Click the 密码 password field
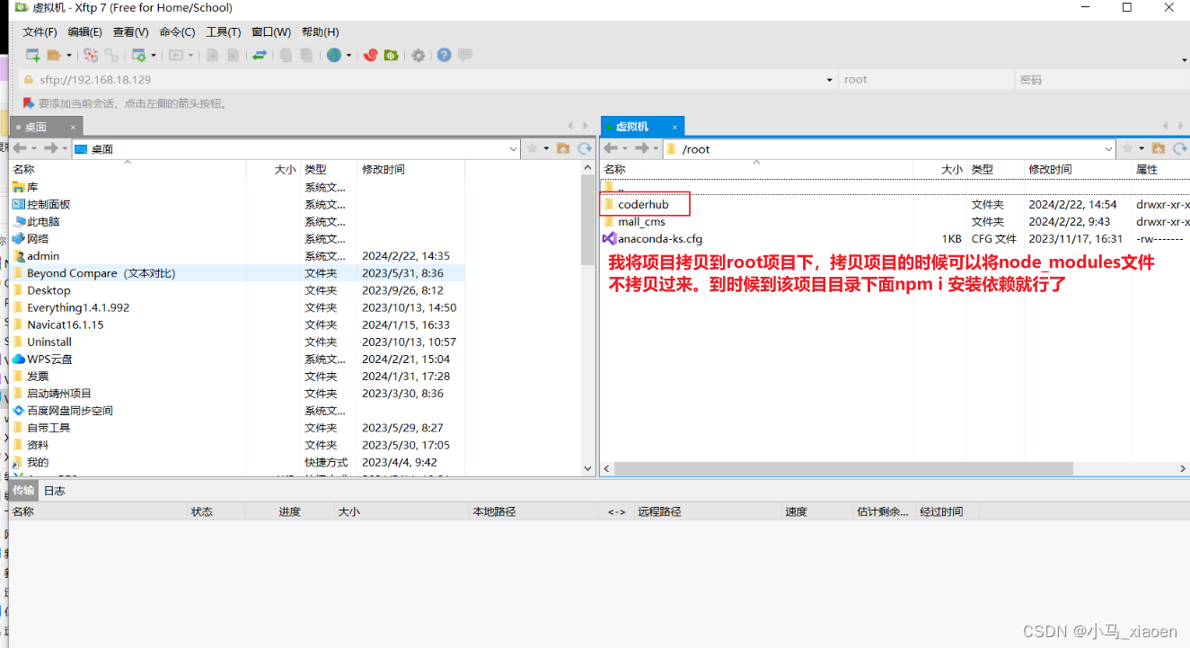Screen dimensions: 1190x648 click(x=1102, y=79)
